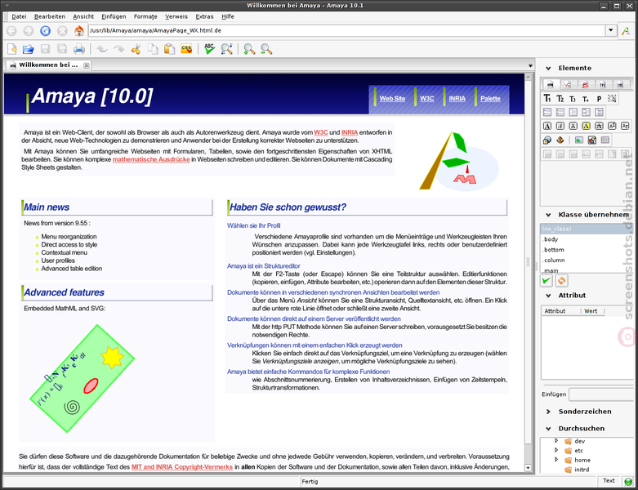This screenshot has height=490, width=638.
Task: Print the document with the printer icon
Action: click(x=79, y=49)
